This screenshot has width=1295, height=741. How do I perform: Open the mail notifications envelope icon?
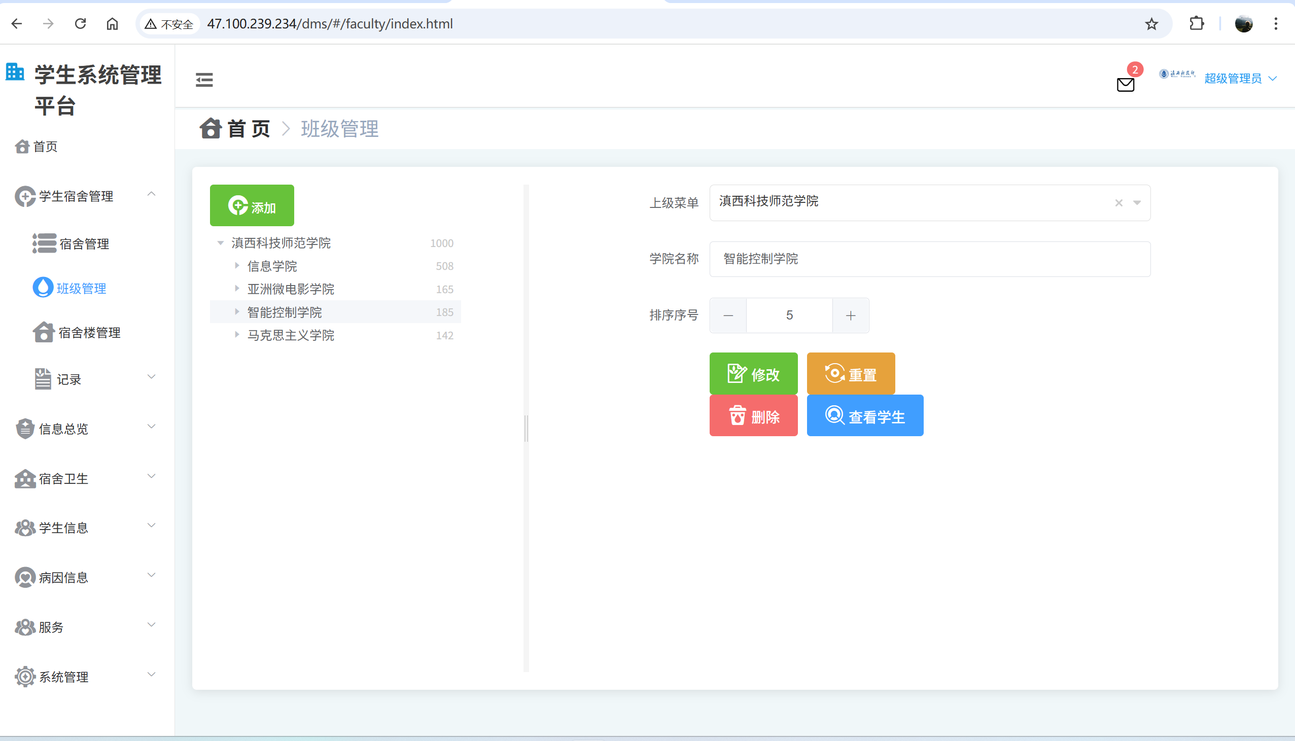click(x=1125, y=84)
